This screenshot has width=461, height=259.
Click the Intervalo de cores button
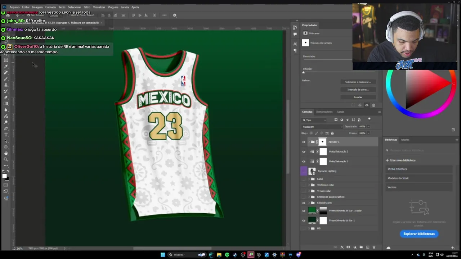358,90
